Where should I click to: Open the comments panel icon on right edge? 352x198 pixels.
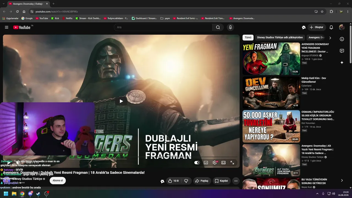pyautogui.click(x=342, y=51)
